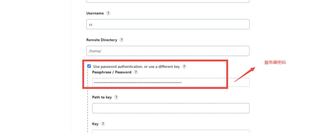Click the Key label text

95,124
